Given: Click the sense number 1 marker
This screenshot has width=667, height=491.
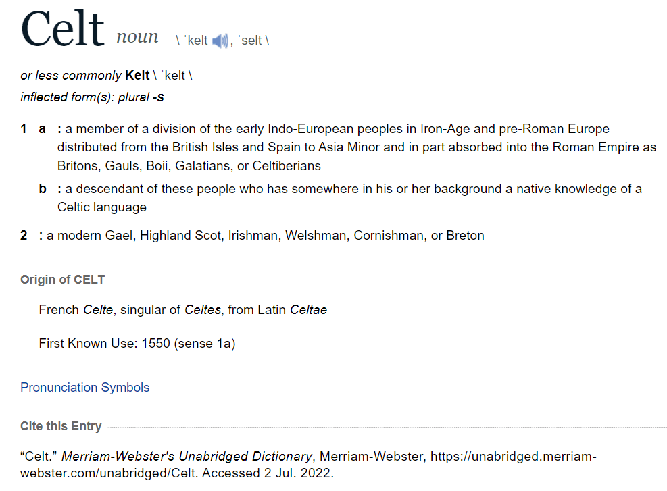Looking at the screenshot, I should (x=24, y=128).
